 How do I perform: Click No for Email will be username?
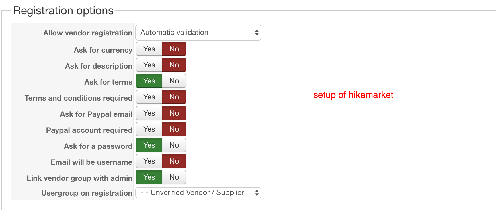(x=174, y=161)
